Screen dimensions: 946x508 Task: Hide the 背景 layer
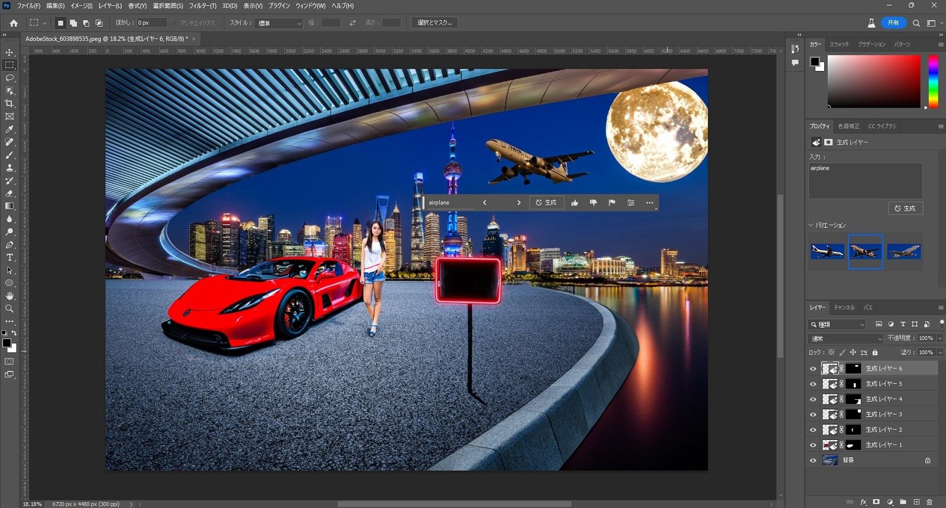(813, 460)
